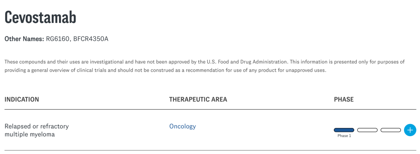
Task: Click the Cevostamab page title
Action: [x=40, y=17]
